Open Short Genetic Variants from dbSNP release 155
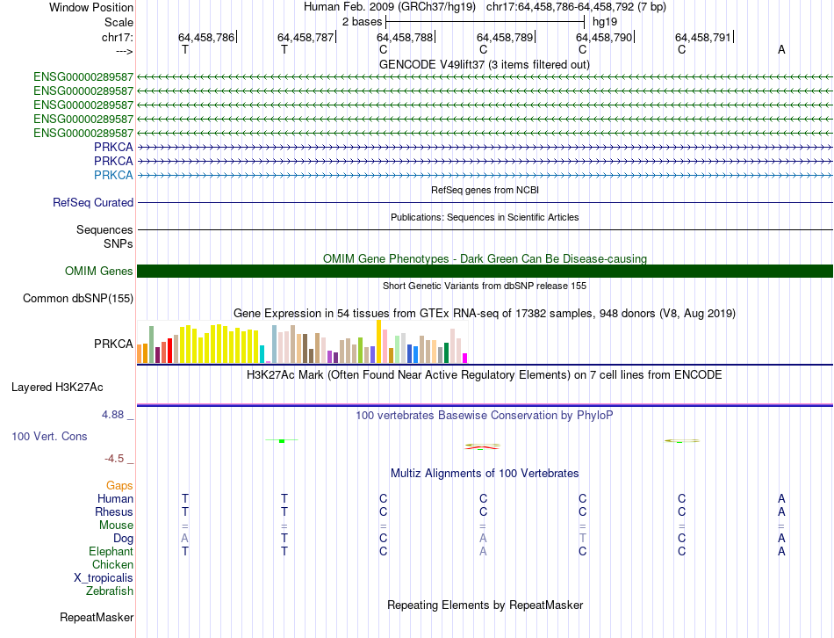Screen dimensions: 834x638 tap(485, 286)
